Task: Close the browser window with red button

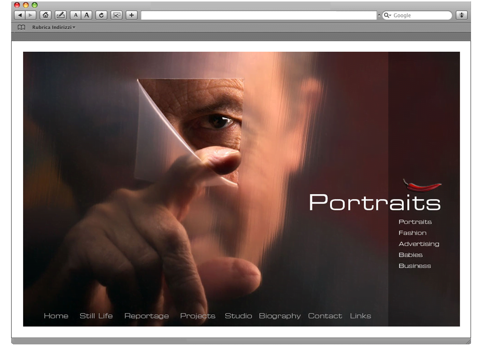Action: pos(17,5)
